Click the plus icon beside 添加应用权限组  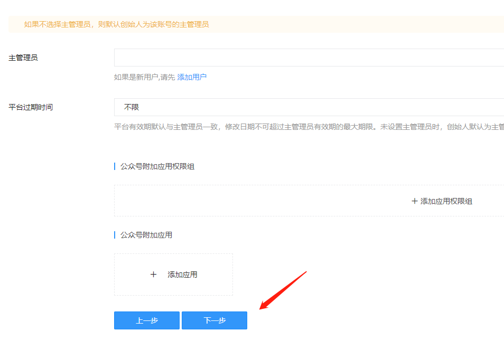pos(415,201)
